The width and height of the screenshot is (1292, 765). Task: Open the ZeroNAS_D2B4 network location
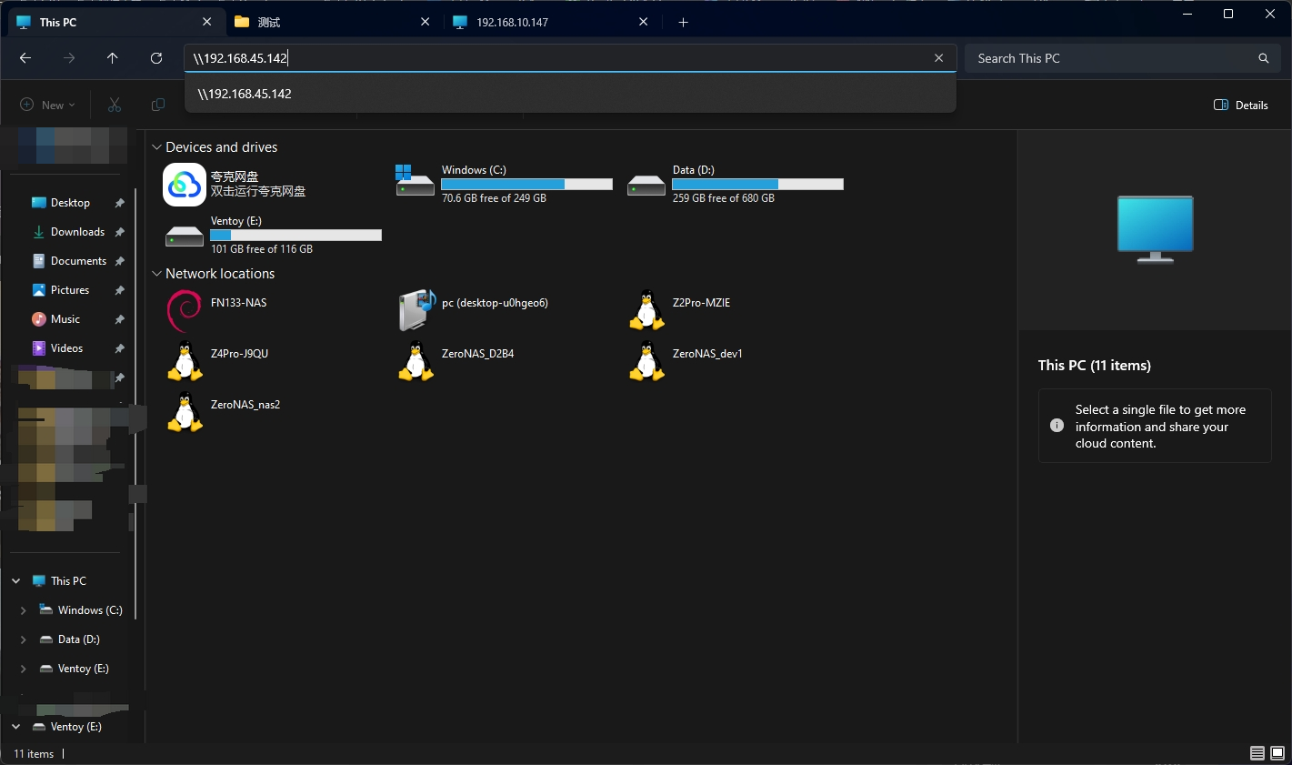[x=416, y=361]
